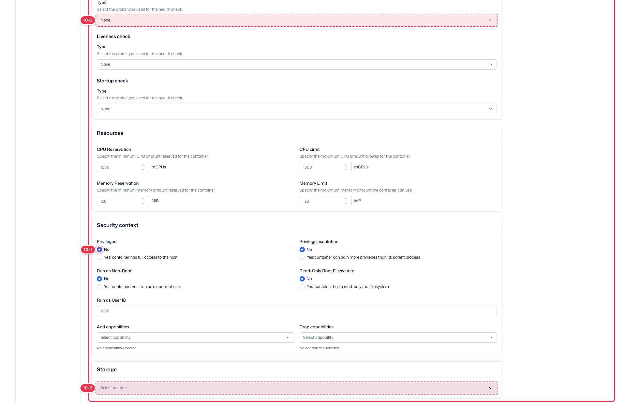Click the Resources section heading
The height and width of the screenshot is (403, 626).
coord(110,133)
